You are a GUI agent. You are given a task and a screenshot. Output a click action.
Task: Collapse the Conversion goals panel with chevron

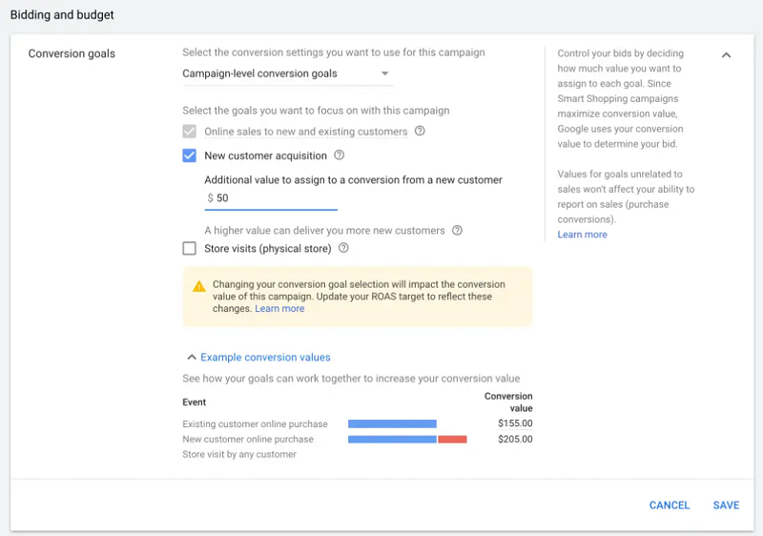726,55
